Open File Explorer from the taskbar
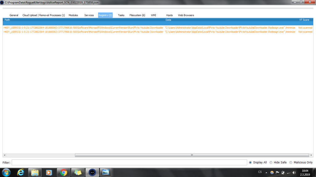This screenshot has width=316, height=177. click(x=35, y=173)
